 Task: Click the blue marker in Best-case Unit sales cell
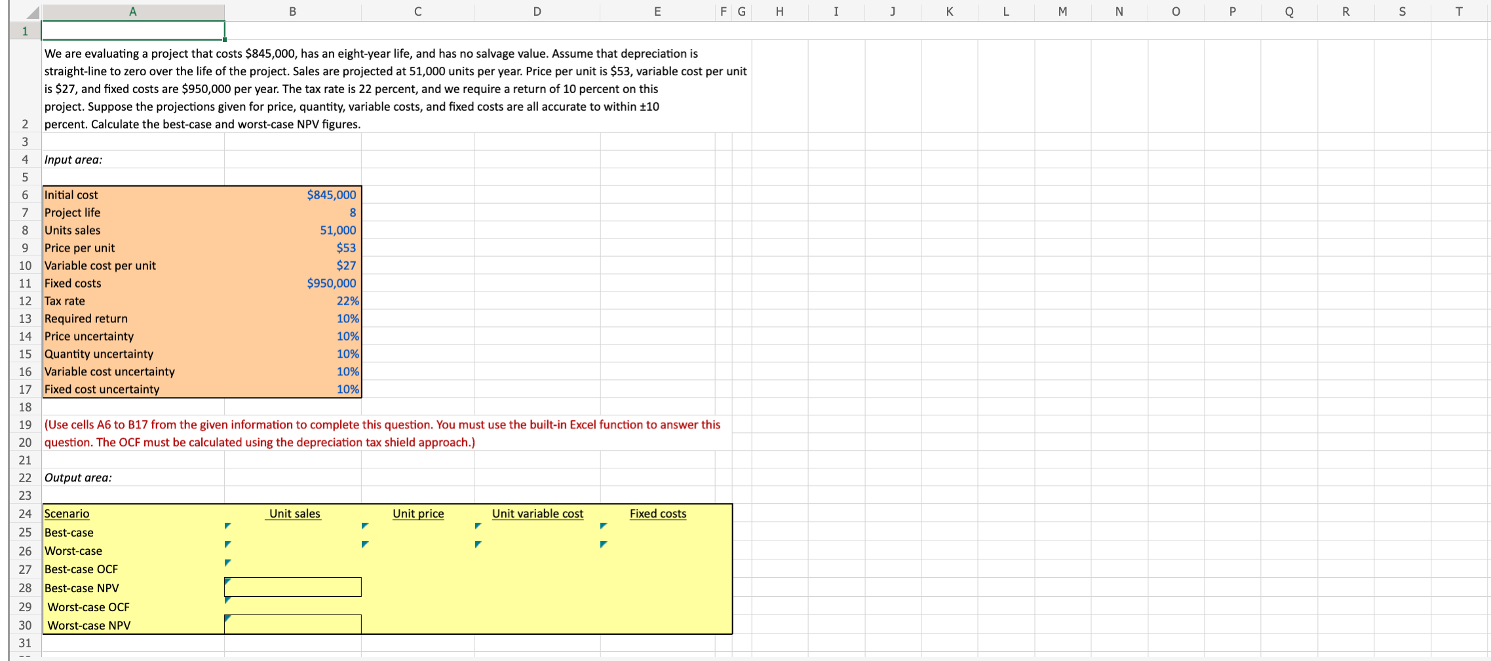[227, 525]
